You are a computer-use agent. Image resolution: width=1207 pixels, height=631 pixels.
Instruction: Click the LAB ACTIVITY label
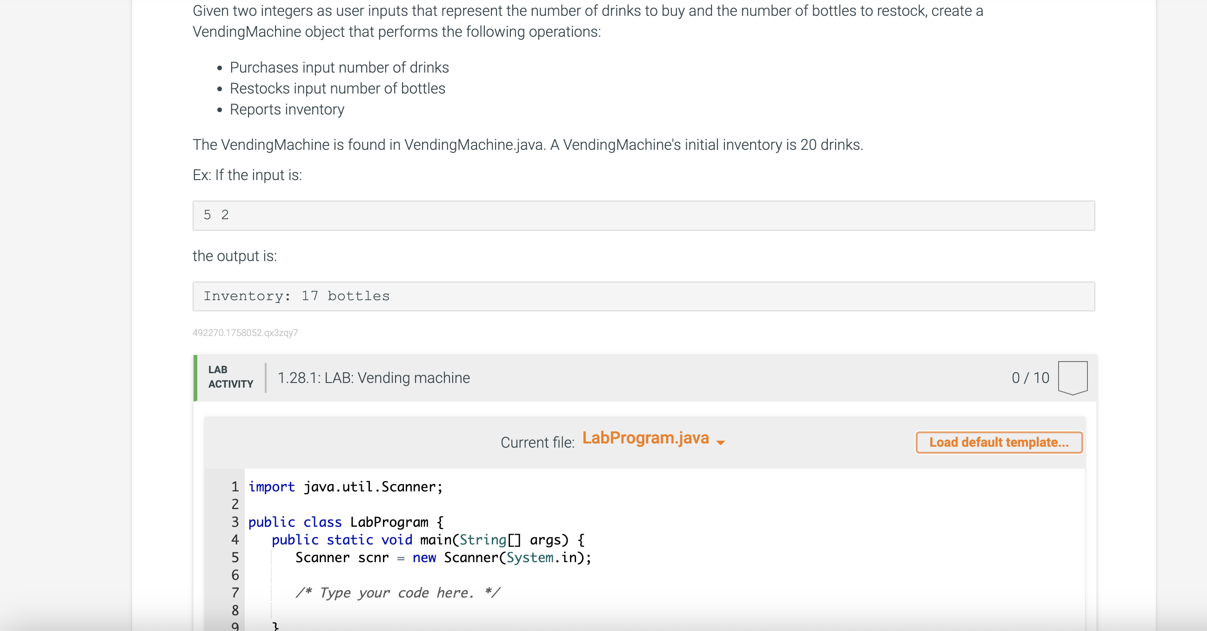tap(230, 376)
